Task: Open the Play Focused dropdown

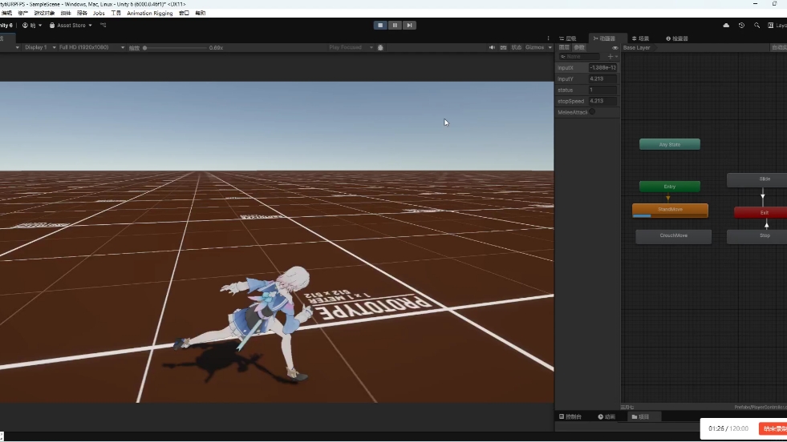Action: point(351,47)
